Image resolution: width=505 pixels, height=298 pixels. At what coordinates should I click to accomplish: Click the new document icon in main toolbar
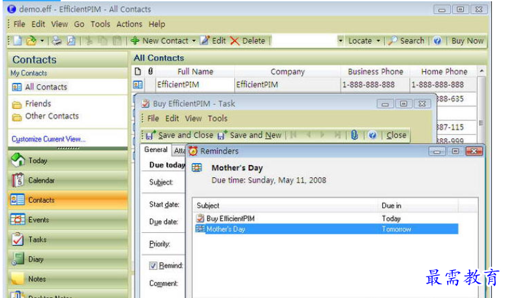(x=18, y=41)
